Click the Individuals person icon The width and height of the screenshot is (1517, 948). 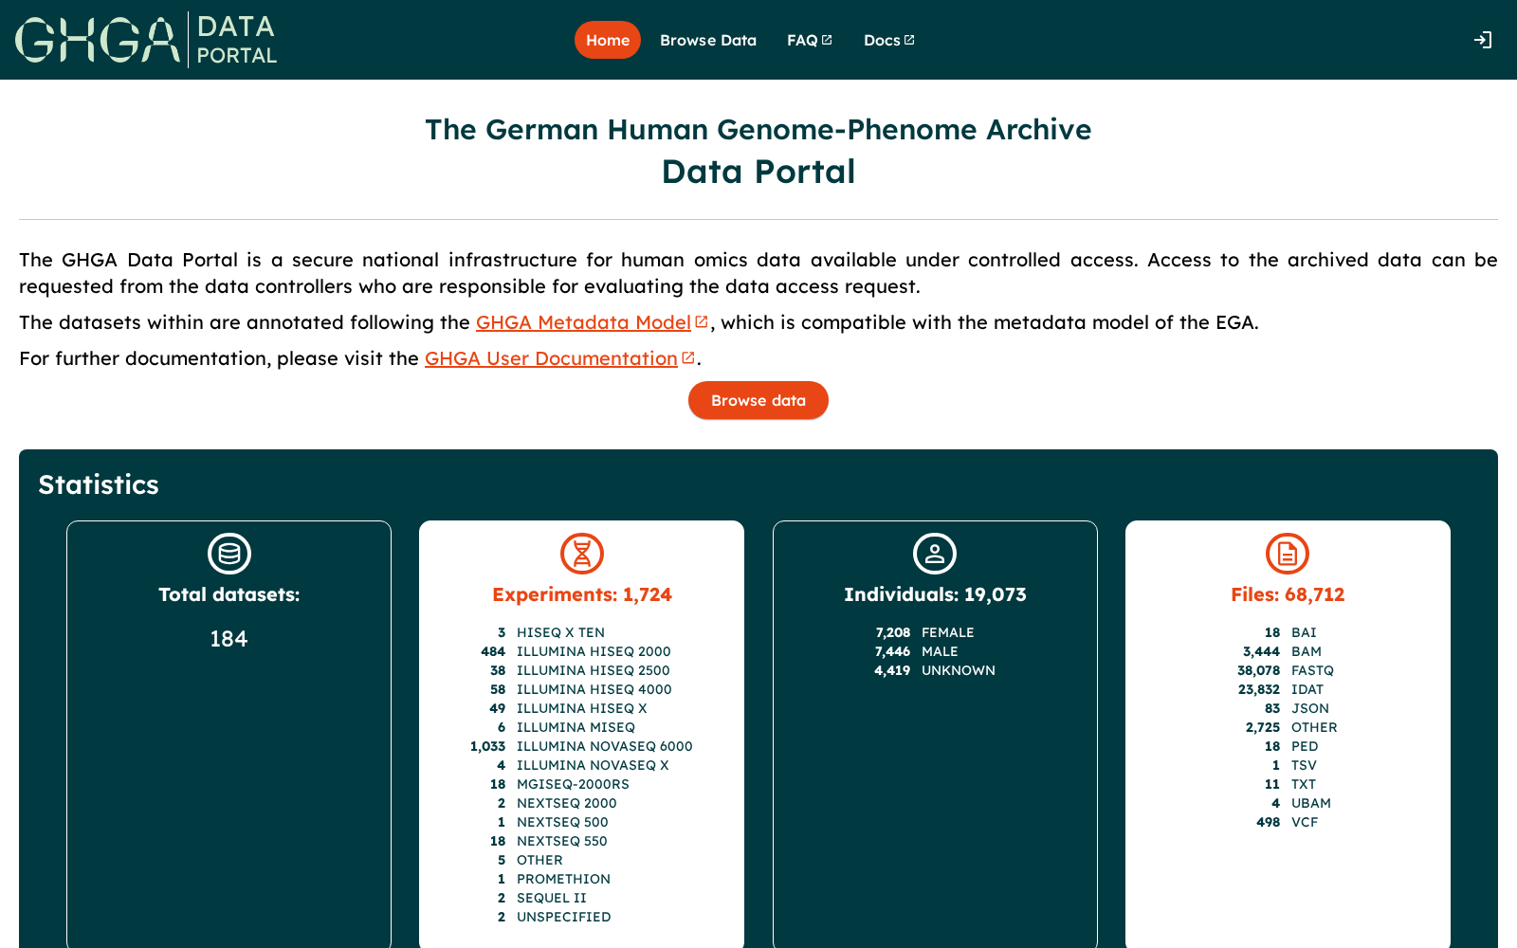pyautogui.click(x=935, y=554)
